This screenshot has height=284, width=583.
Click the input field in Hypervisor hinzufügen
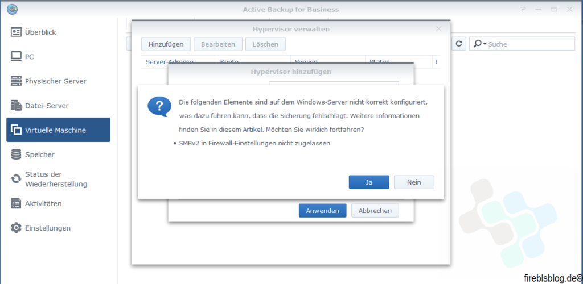click(334, 83)
